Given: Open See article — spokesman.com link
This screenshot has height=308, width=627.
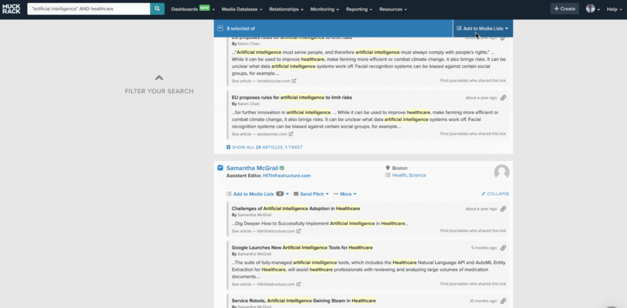Looking at the screenshot, I should pyautogui.click(x=260, y=134).
